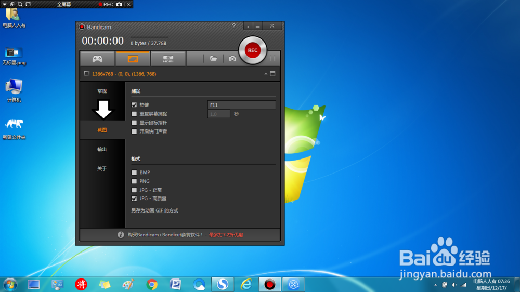Click the camera icon on the top recording bar

pyautogui.click(x=119, y=4)
